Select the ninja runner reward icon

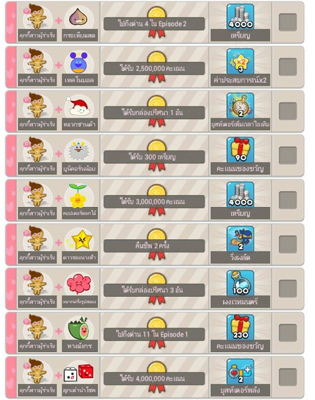point(240,239)
